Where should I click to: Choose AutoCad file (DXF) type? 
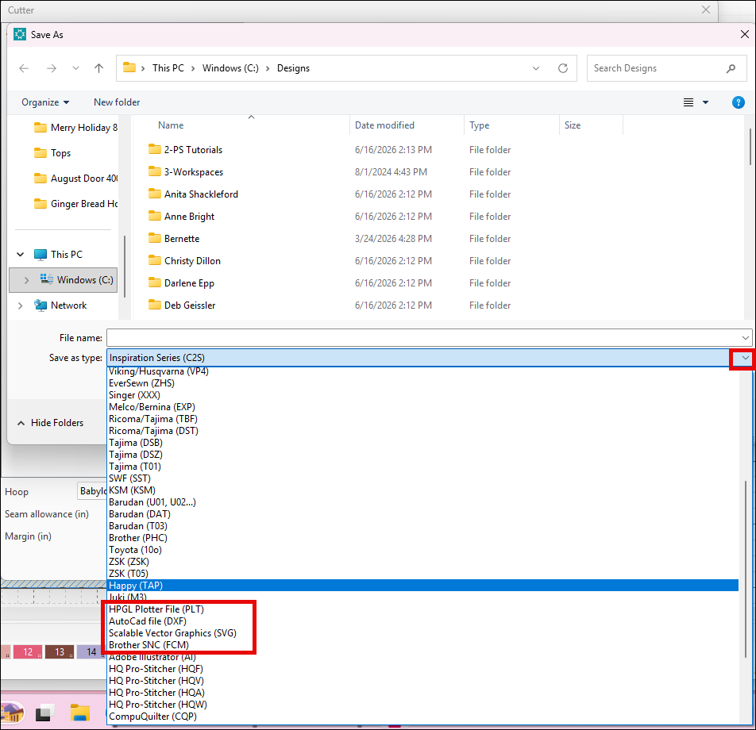148,621
